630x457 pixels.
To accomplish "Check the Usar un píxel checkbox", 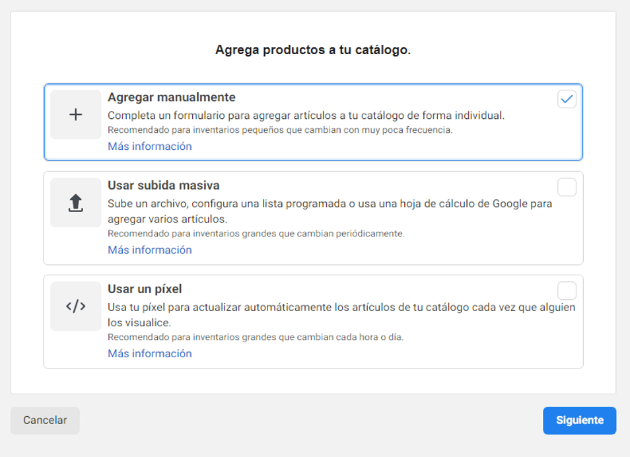I will pyautogui.click(x=567, y=291).
